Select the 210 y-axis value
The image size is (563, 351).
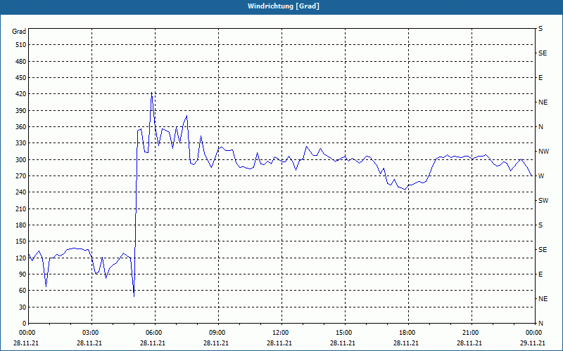(x=21, y=208)
